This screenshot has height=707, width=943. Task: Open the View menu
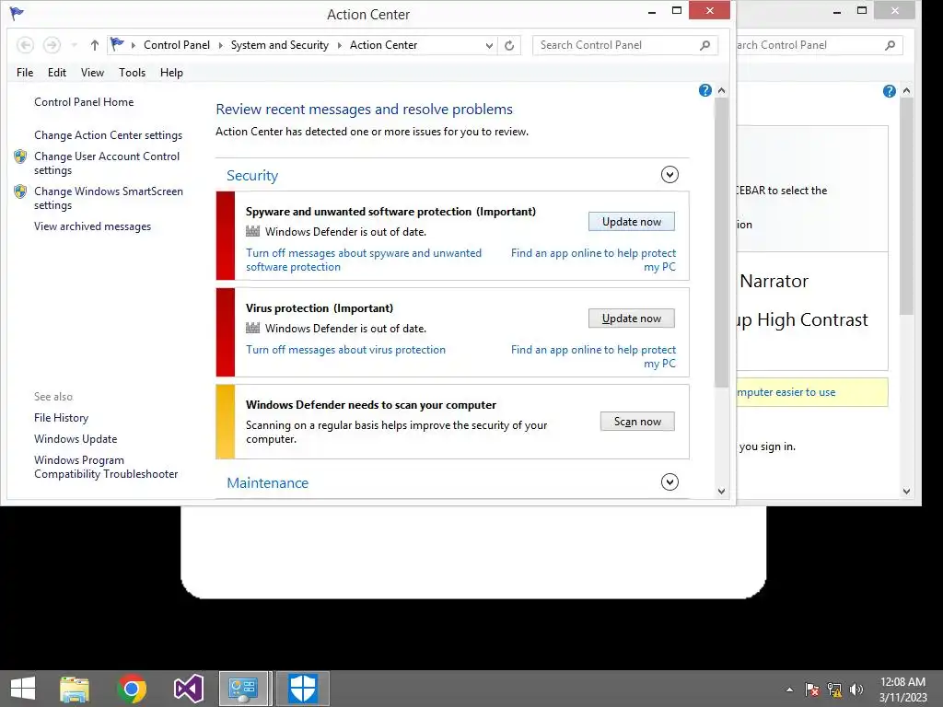[92, 73]
